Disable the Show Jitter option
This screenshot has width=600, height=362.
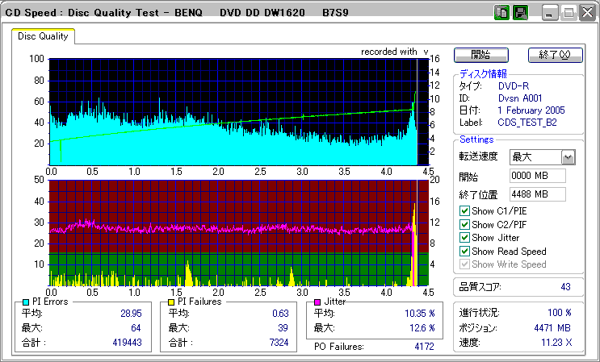tap(464, 238)
